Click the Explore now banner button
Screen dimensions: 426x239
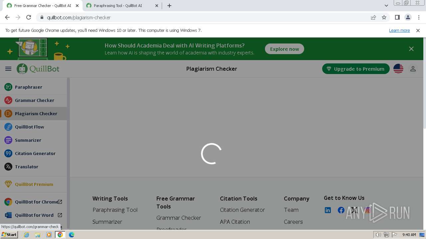[285, 49]
